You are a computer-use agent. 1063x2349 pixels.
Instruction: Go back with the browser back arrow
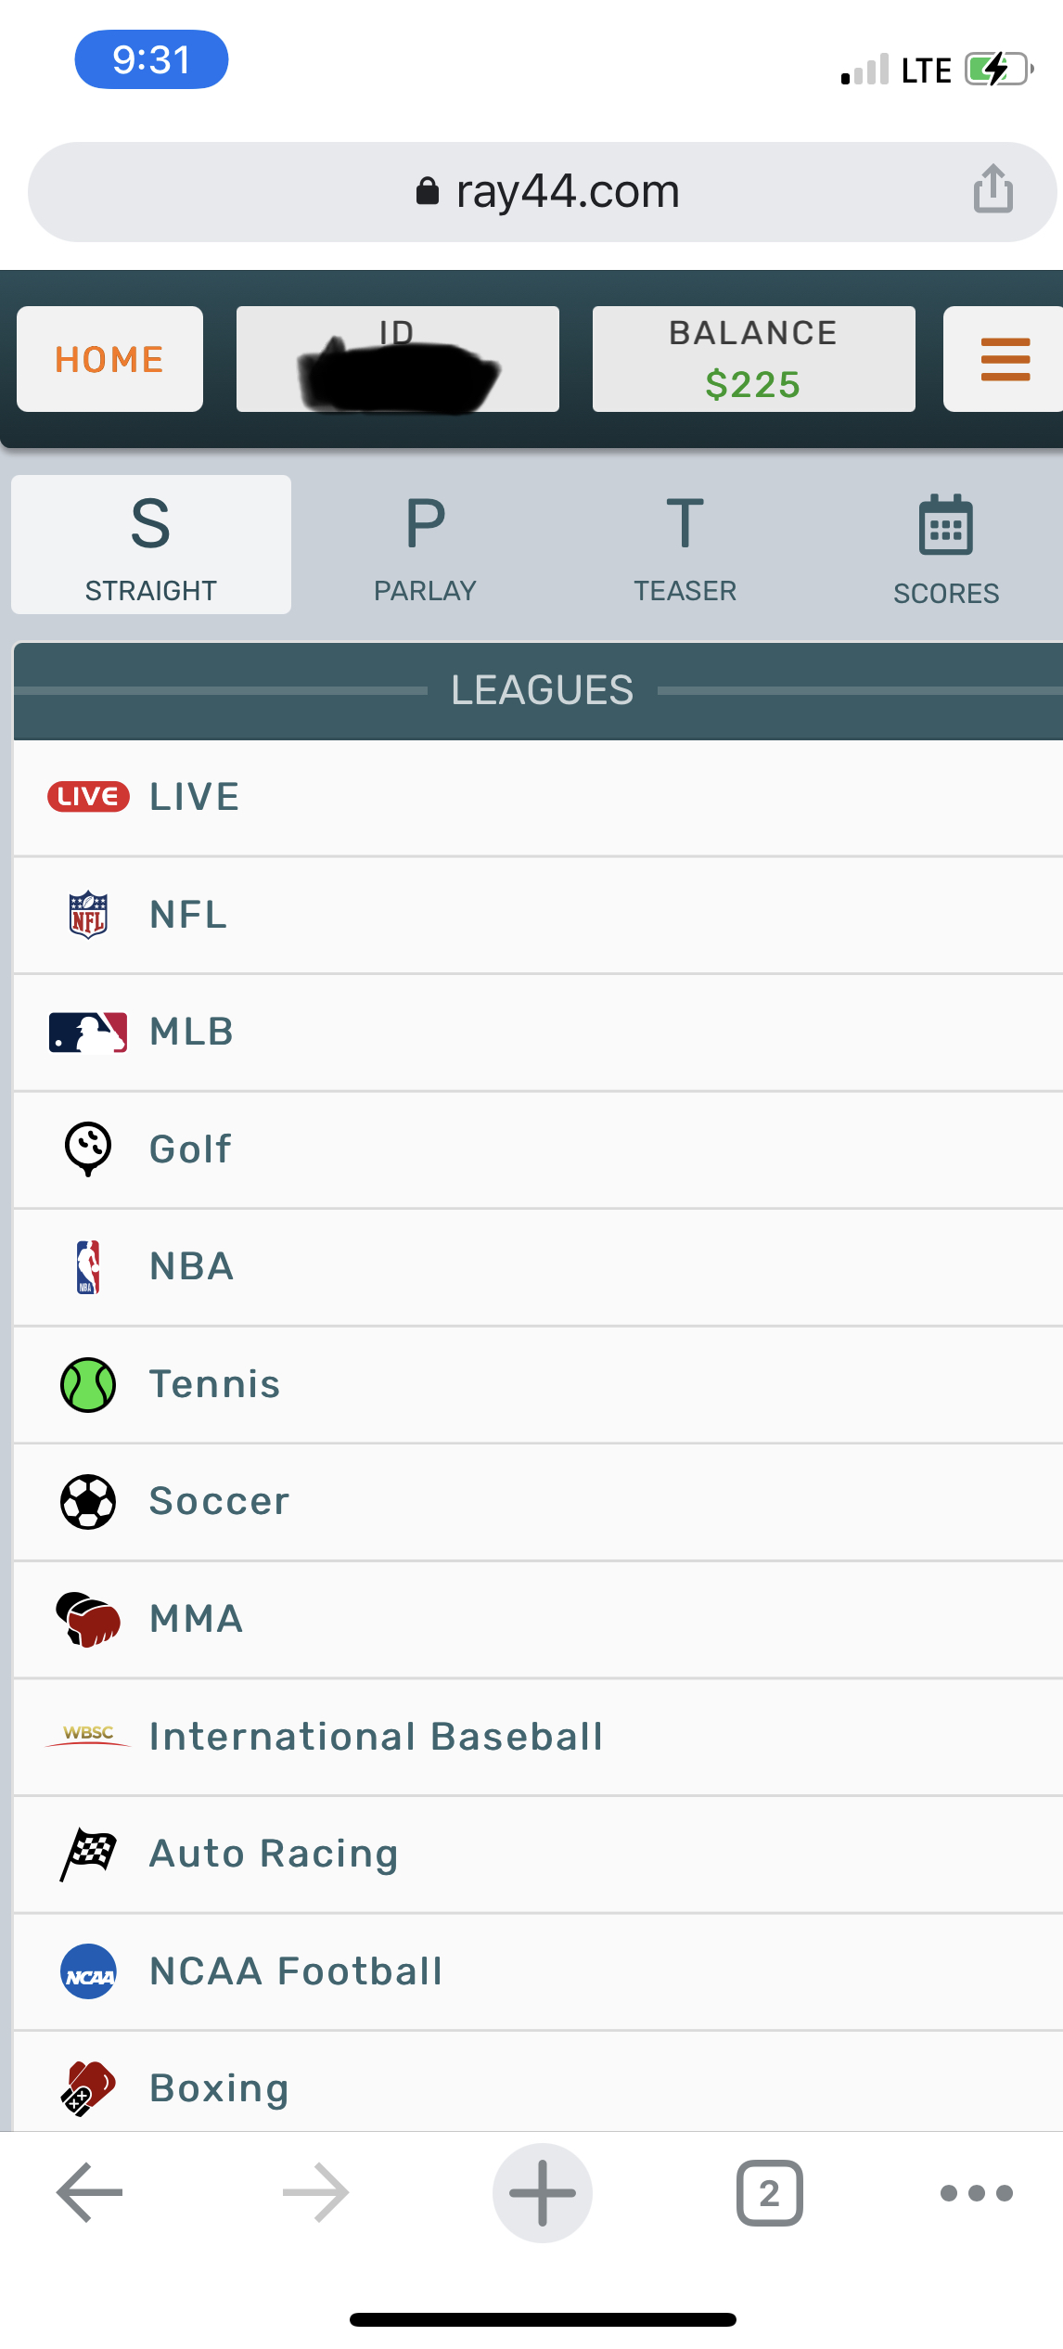(x=90, y=2193)
